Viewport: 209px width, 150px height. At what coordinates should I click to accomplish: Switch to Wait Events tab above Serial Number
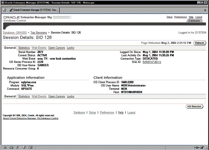click(x=39, y=48)
